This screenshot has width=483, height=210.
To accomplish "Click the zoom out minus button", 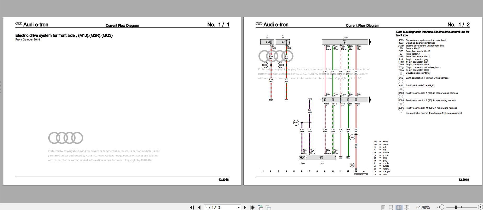I will pos(442,207).
